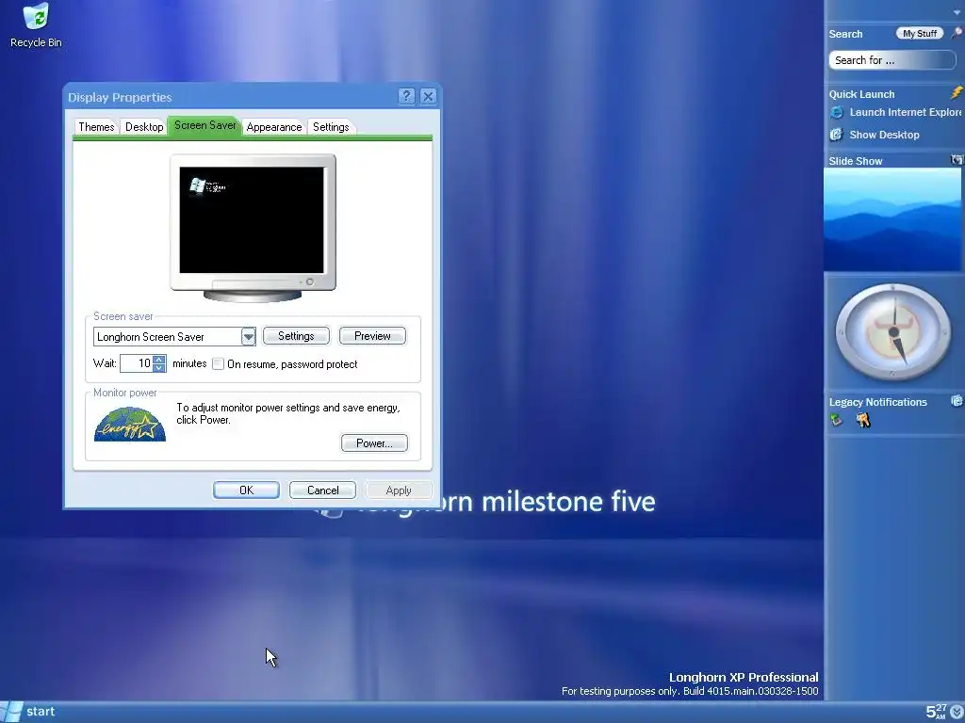Click the monitor screen saver preview image
The width and height of the screenshot is (965, 723).
(252, 219)
